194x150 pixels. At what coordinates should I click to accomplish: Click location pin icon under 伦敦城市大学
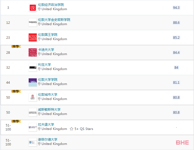point(39,99)
